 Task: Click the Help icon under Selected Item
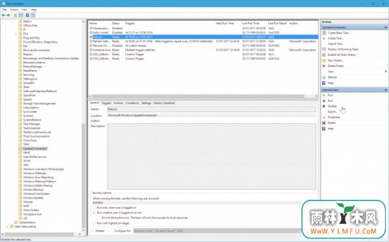324,128
